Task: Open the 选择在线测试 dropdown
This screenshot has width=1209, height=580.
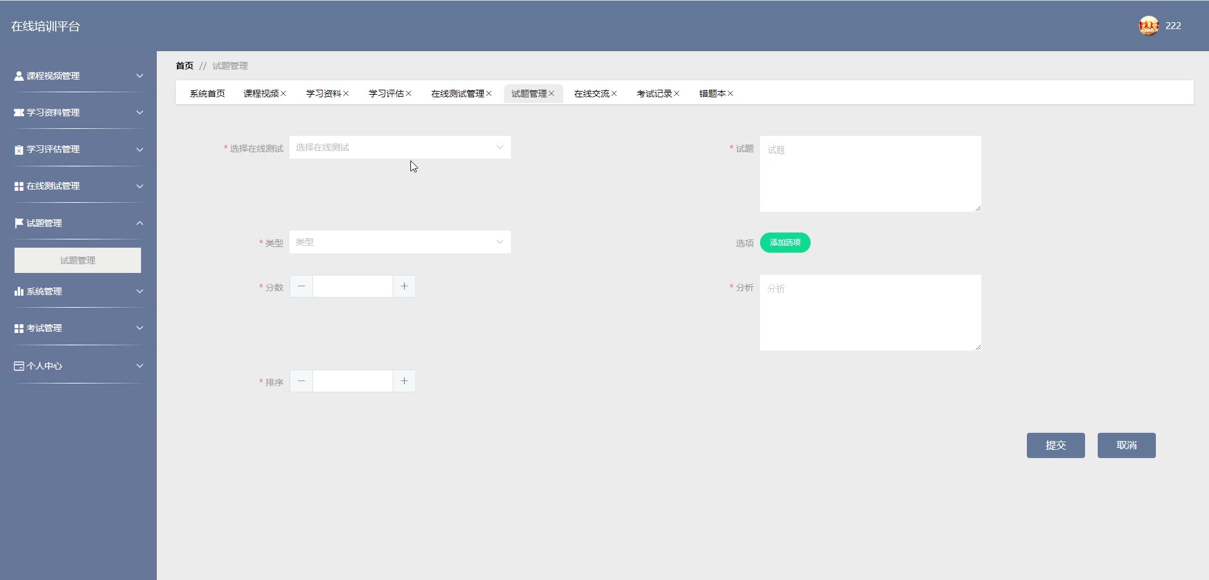Action: click(x=400, y=147)
